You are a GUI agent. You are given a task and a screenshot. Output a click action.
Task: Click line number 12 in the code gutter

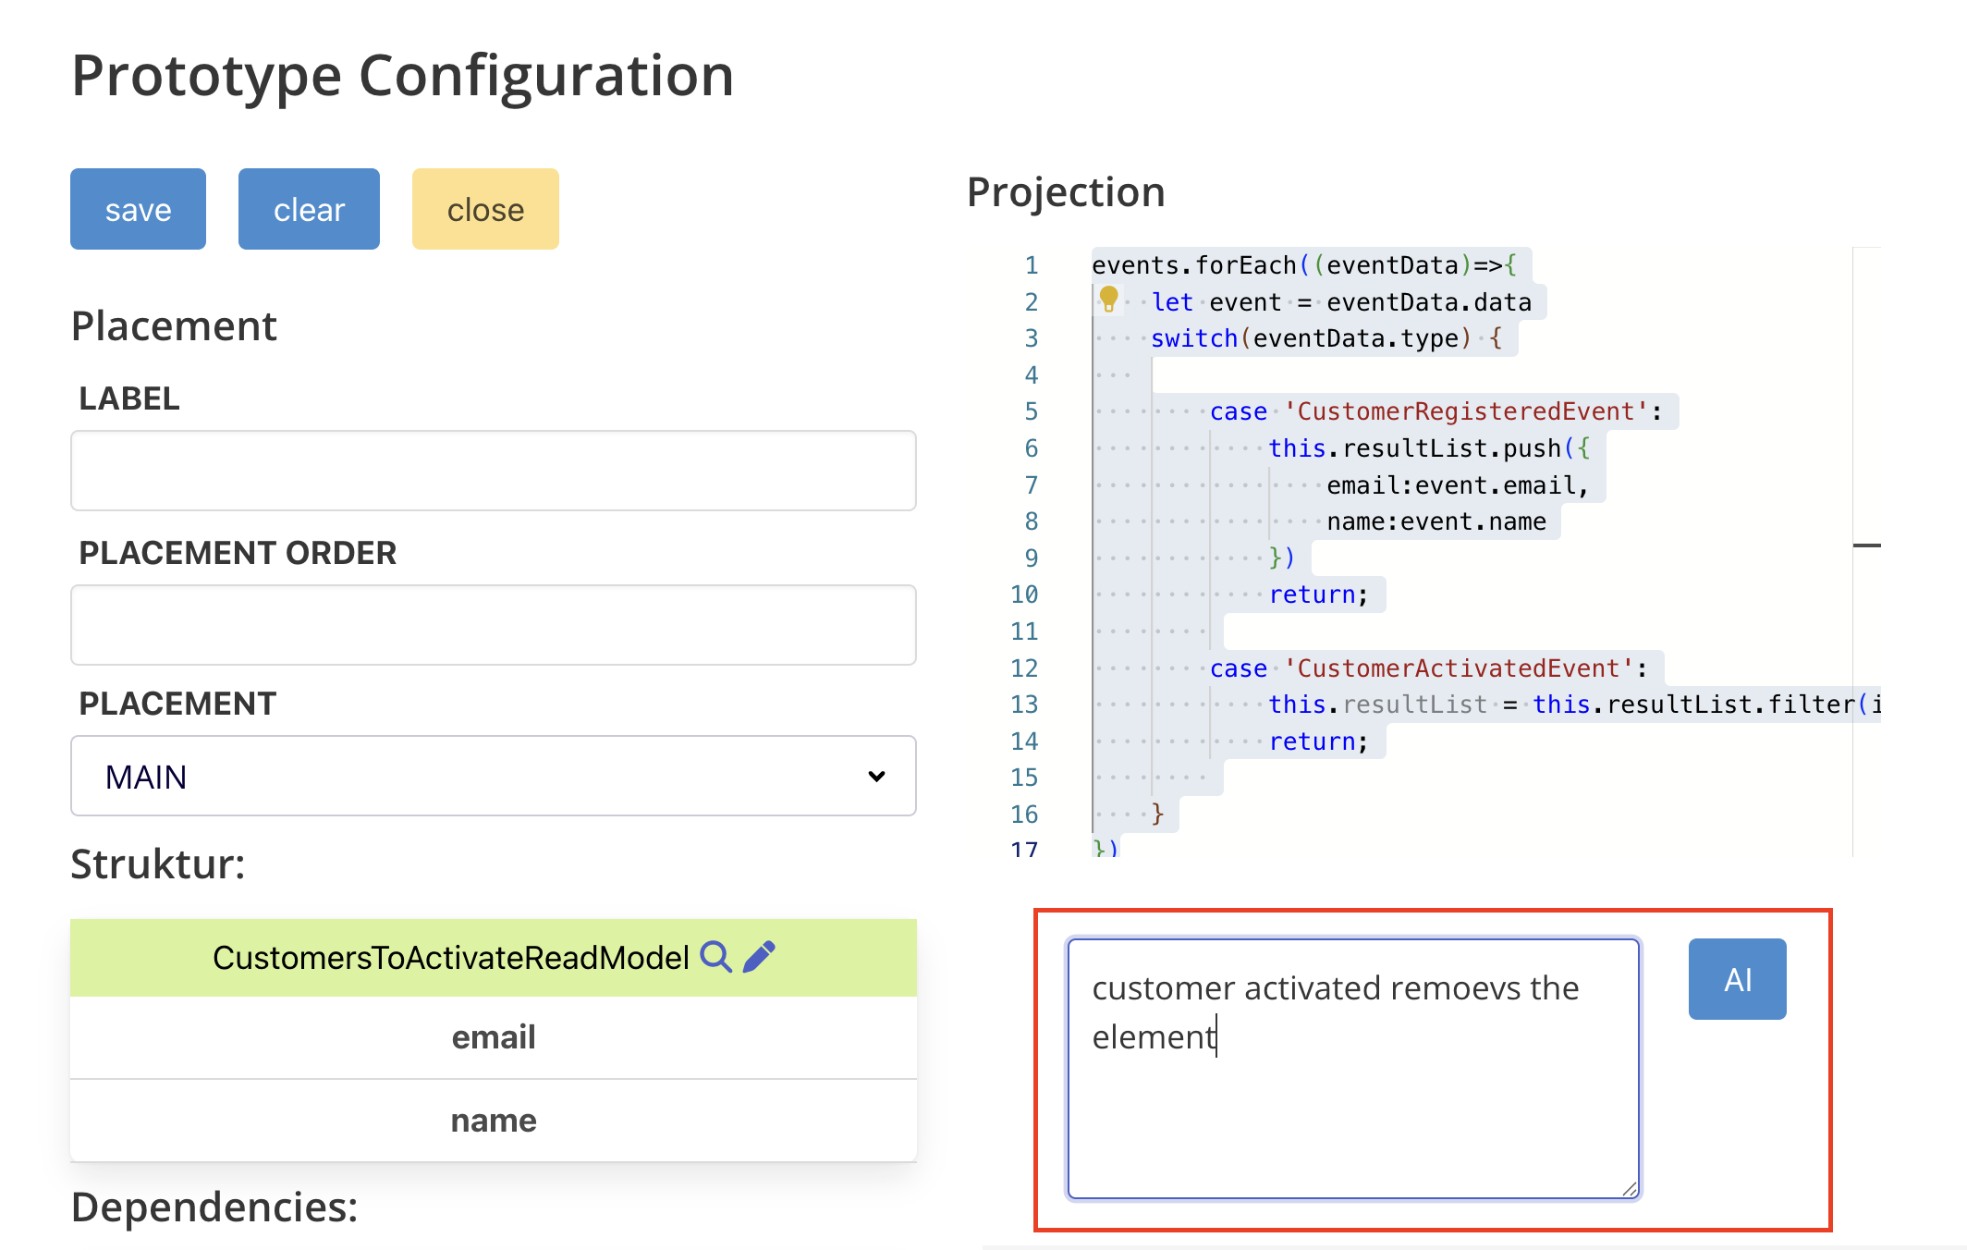click(x=1024, y=668)
